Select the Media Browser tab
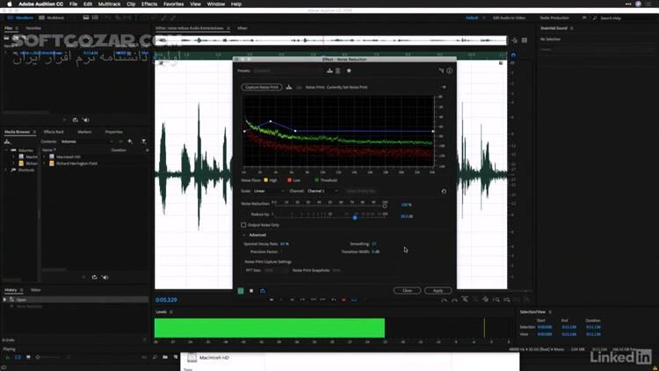This screenshot has height=371, width=659. point(18,132)
